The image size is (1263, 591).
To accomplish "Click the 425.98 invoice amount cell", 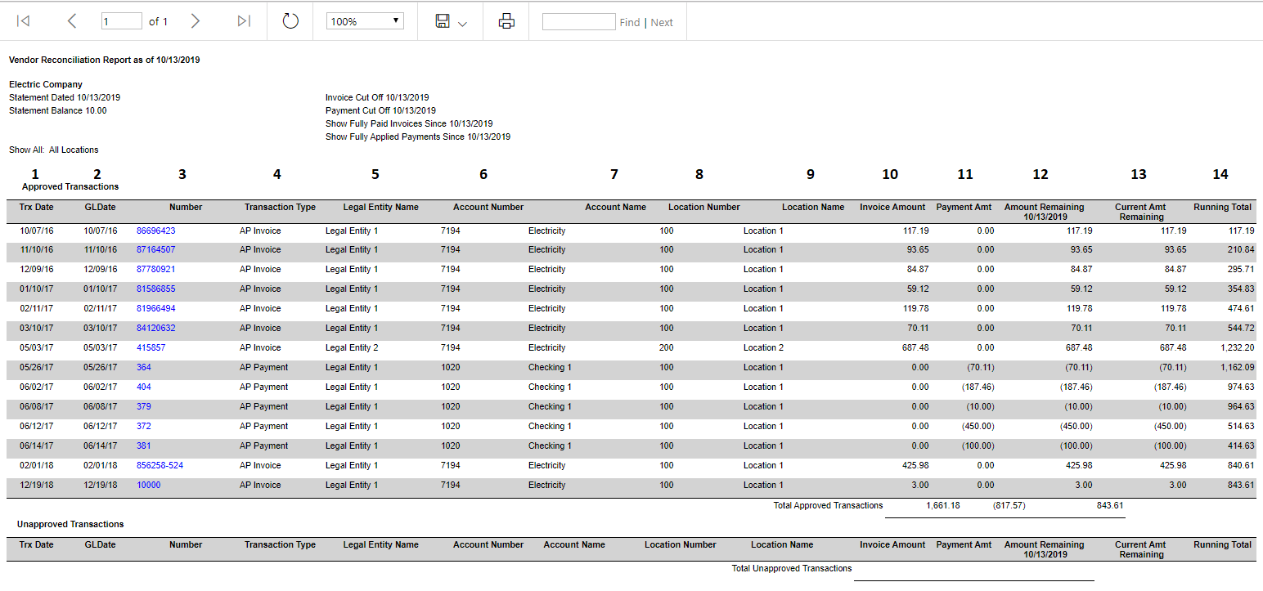I will point(915,466).
